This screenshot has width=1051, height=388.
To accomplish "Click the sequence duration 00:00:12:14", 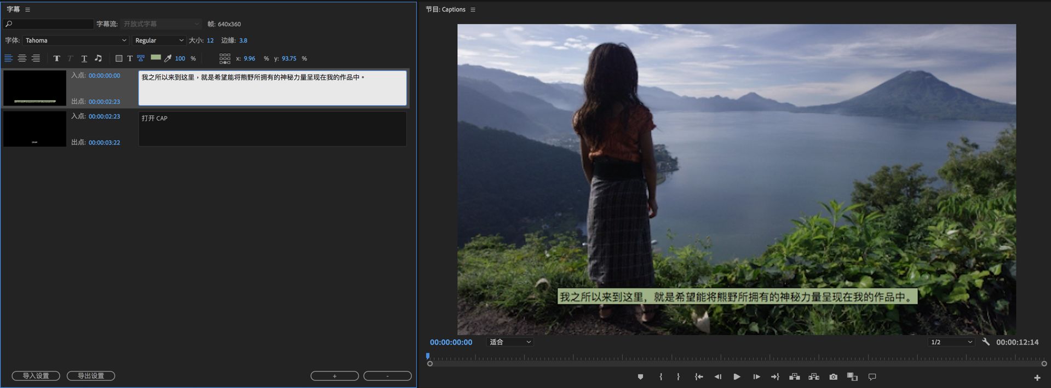I will click(1018, 342).
